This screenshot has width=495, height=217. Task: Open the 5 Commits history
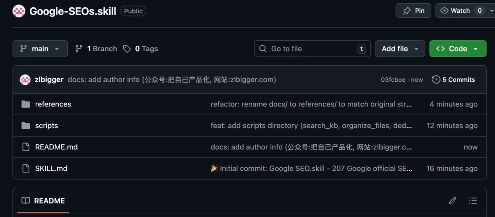pyautogui.click(x=453, y=79)
